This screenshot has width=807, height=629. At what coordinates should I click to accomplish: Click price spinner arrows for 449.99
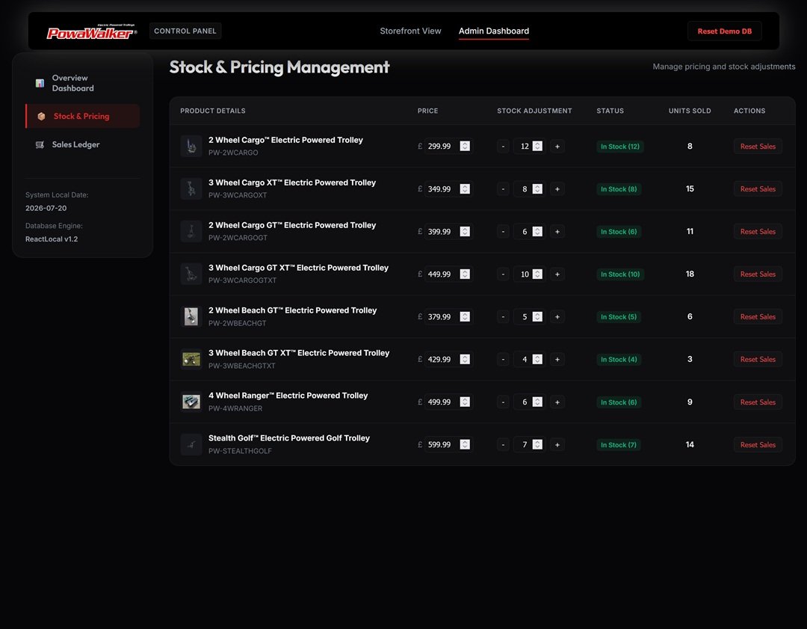click(x=465, y=274)
